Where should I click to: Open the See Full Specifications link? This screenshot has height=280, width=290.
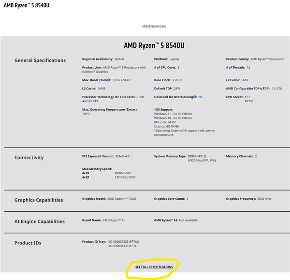(x=154, y=267)
